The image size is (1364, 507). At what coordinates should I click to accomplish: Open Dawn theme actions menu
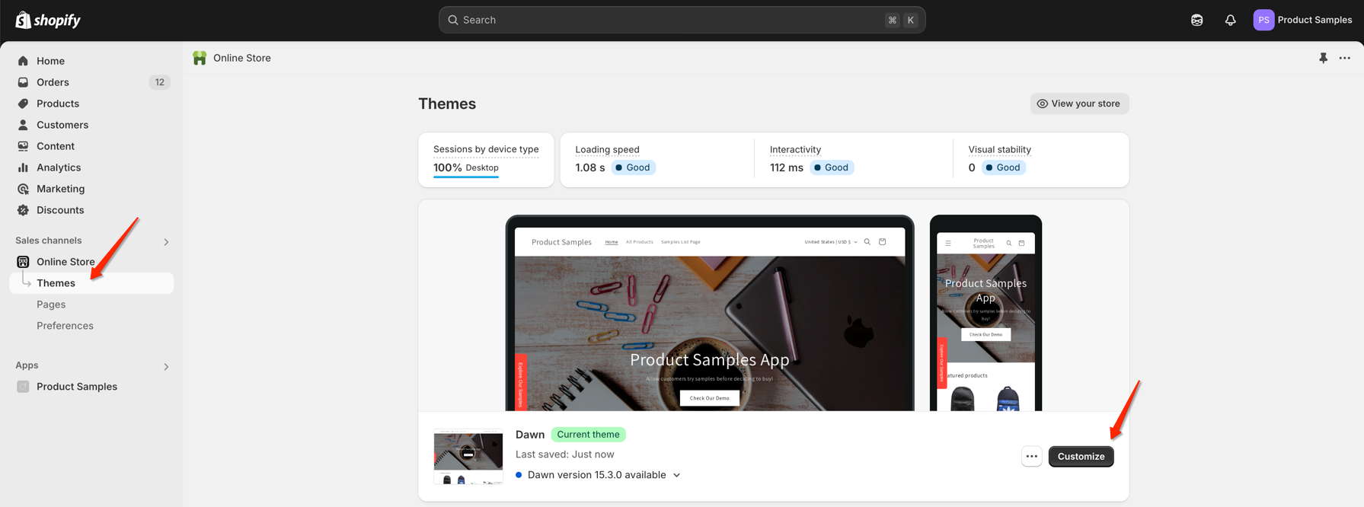(1031, 457)
